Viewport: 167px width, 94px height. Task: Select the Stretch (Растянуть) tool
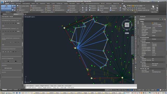pyautogui.click(x=92, y=10)
